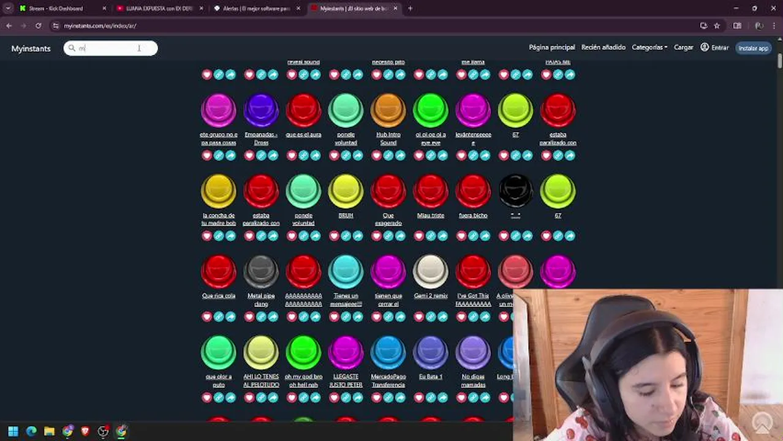The width and height of the screenshot is (783, 441).
Task: Play the cyan "Tienes un mensajeee" button
Action: (346, 272)
